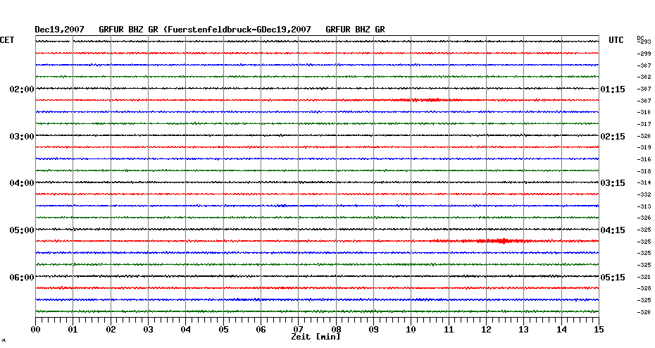The width and height of the screenshot is (655, 348).
Task: Click minute 02 on the time axis
Action: (x=111, y=329)
